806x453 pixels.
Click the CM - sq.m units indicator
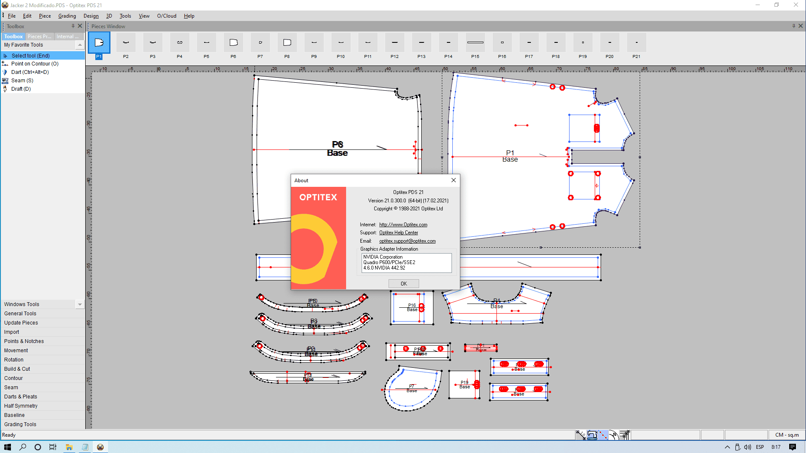(x=787, y=435)
